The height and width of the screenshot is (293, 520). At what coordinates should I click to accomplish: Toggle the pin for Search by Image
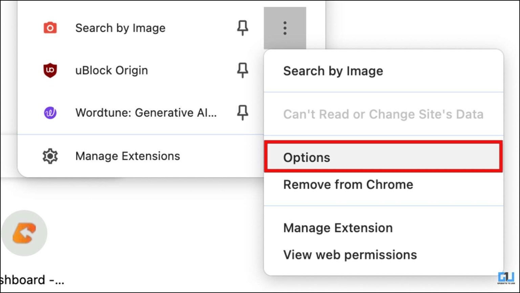242,28
